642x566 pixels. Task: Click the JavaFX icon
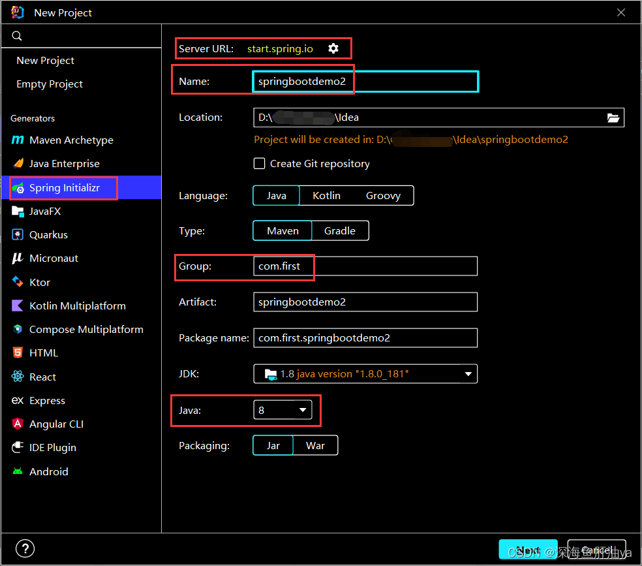(x=18, y=212)
